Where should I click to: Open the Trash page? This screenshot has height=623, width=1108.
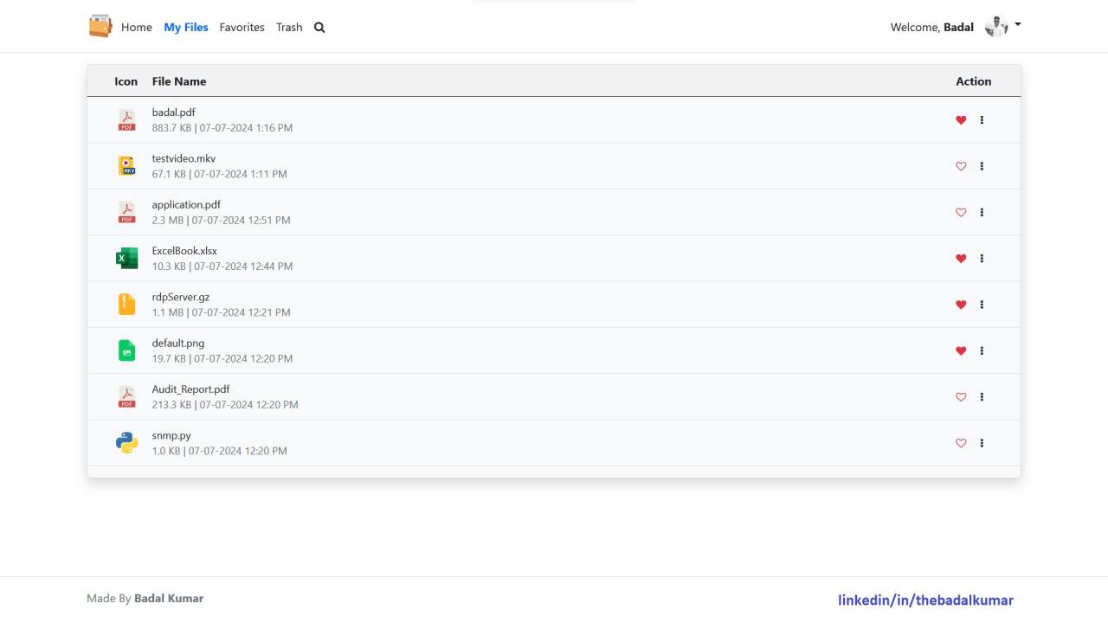tap(289, 28)
